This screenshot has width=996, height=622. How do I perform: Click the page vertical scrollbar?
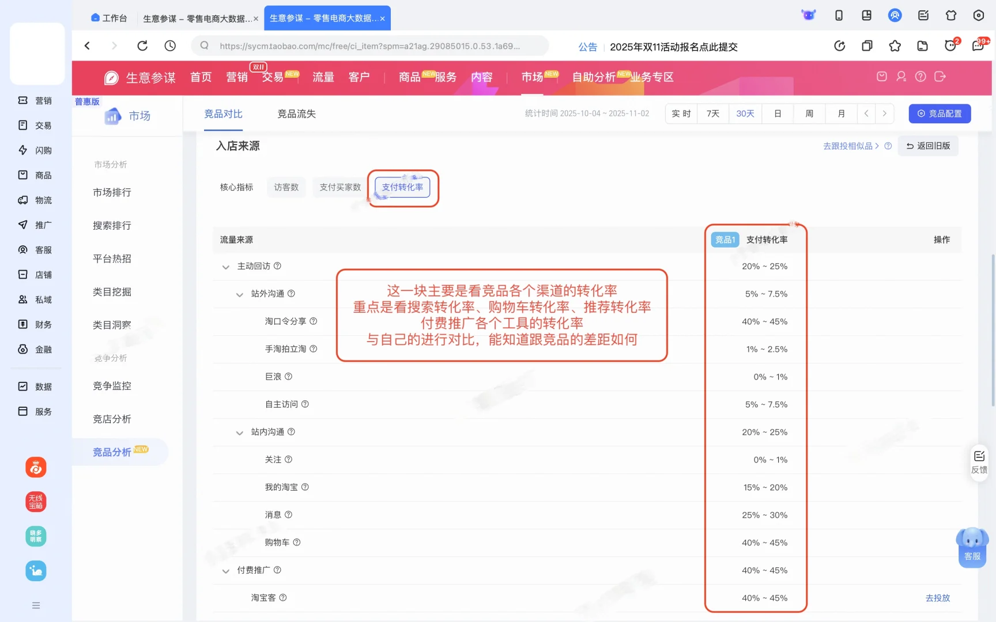pos(993,330)
